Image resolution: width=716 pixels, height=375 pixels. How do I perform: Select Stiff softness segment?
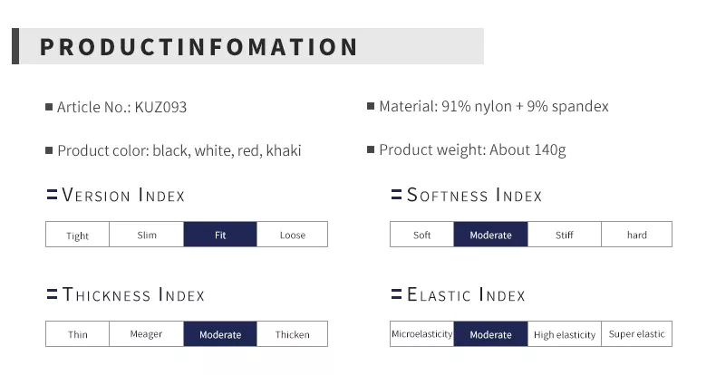pyautogui.click(x=565, y=236)
